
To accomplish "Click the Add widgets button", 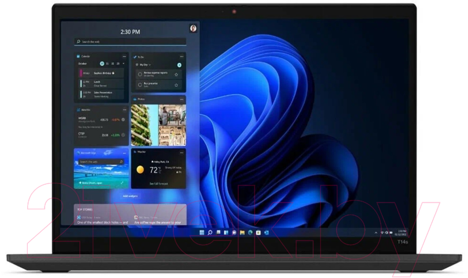I will click(130, 196).
